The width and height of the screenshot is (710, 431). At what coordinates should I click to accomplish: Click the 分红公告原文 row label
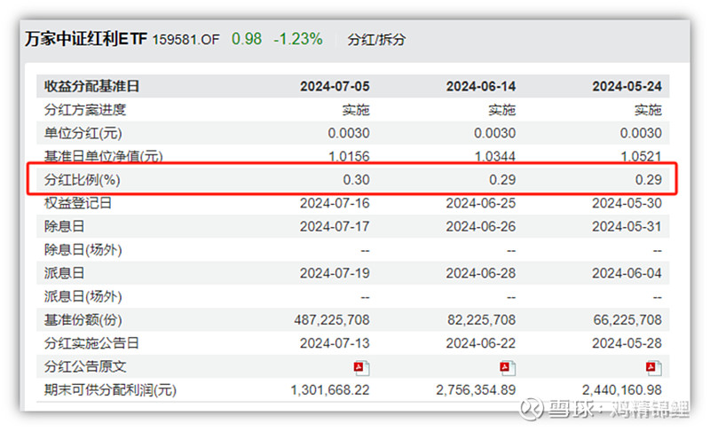tap(84, 367)
